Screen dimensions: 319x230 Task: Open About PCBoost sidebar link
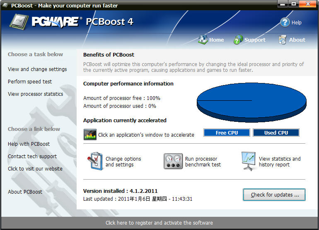pyautogui.click(x=25, y=192)
